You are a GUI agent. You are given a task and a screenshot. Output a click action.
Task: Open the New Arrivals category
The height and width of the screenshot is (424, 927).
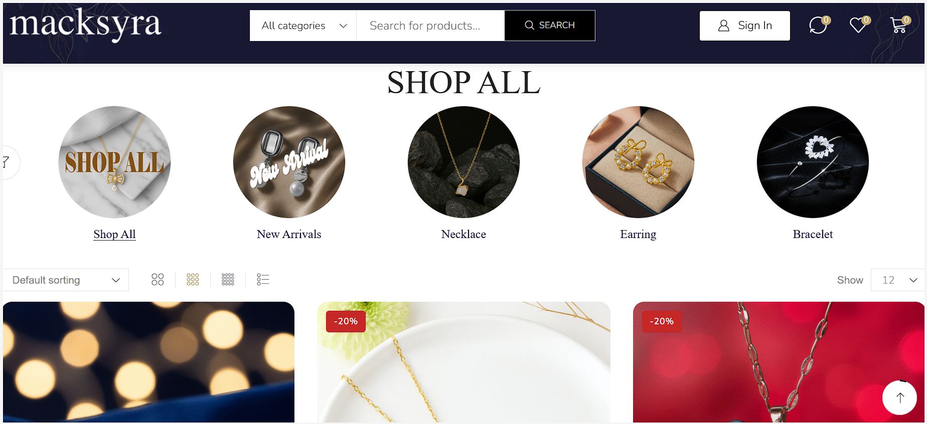coord(289,234)
